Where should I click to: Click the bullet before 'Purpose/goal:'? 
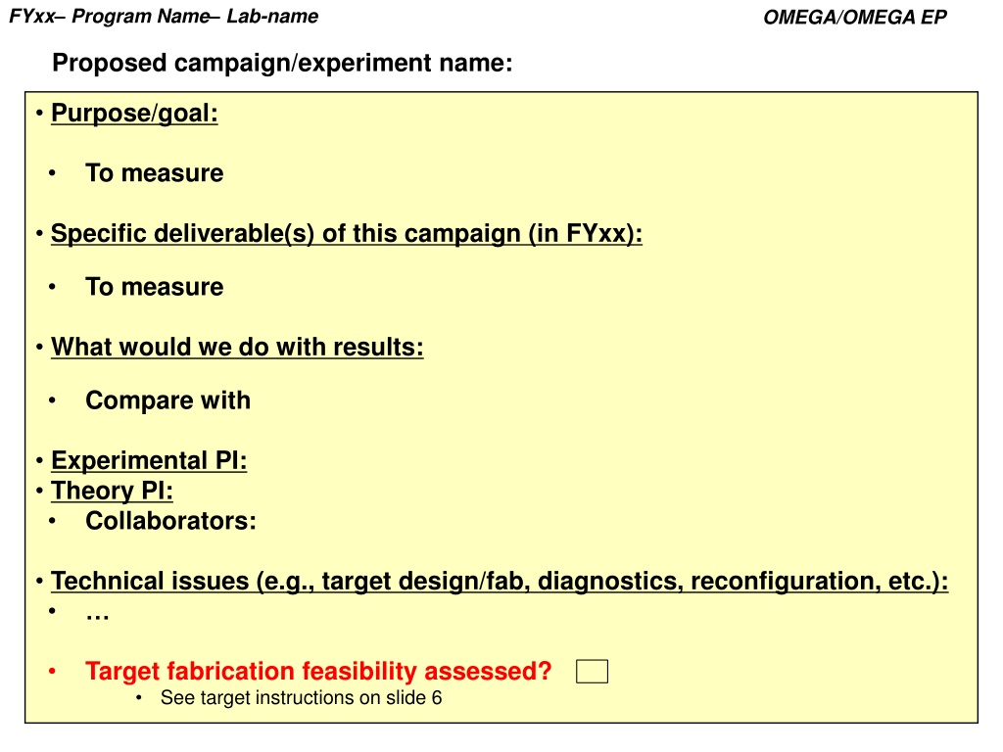click(39, 114)
